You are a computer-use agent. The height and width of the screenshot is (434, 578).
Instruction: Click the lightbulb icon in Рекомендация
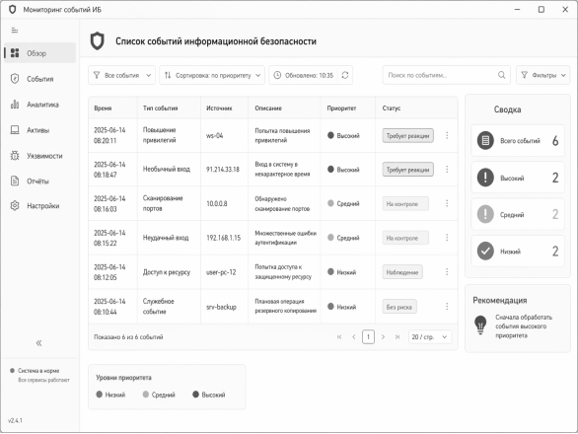point(480,325)
